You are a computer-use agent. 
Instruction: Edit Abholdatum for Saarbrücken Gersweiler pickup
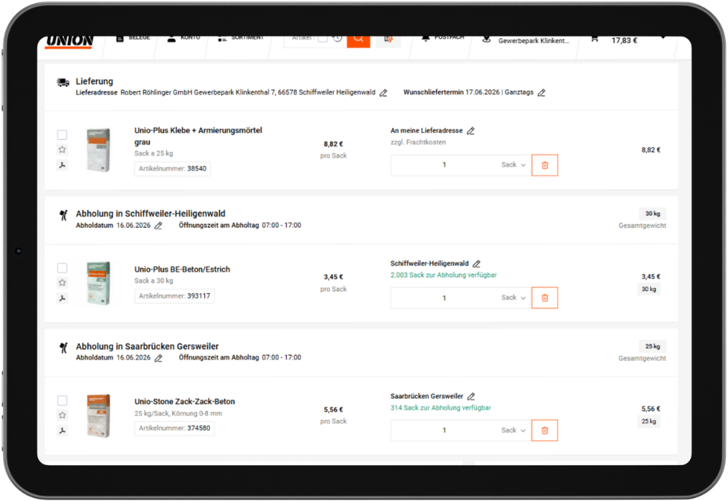[x=158, y=358]
